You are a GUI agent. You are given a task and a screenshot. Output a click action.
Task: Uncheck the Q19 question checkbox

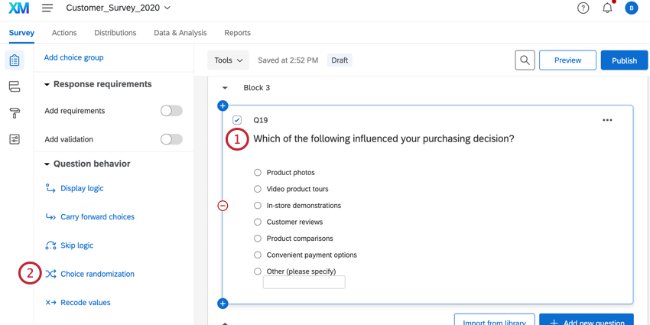[x=237, y=120]
